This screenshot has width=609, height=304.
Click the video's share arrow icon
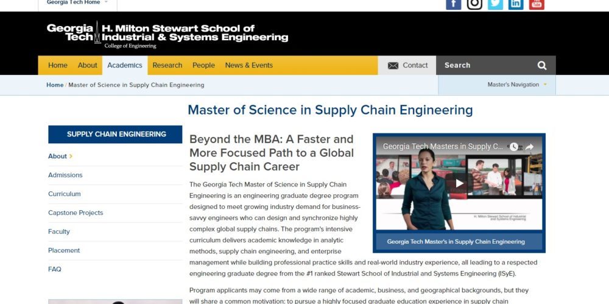(529, 147)
